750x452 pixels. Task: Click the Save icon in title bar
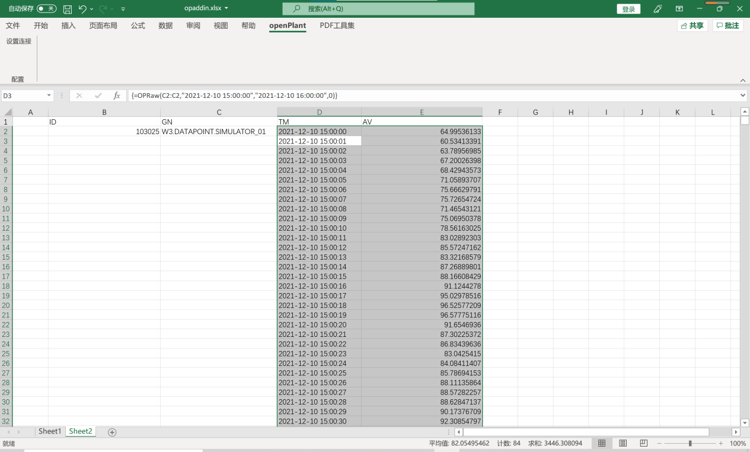pos(68,9)
